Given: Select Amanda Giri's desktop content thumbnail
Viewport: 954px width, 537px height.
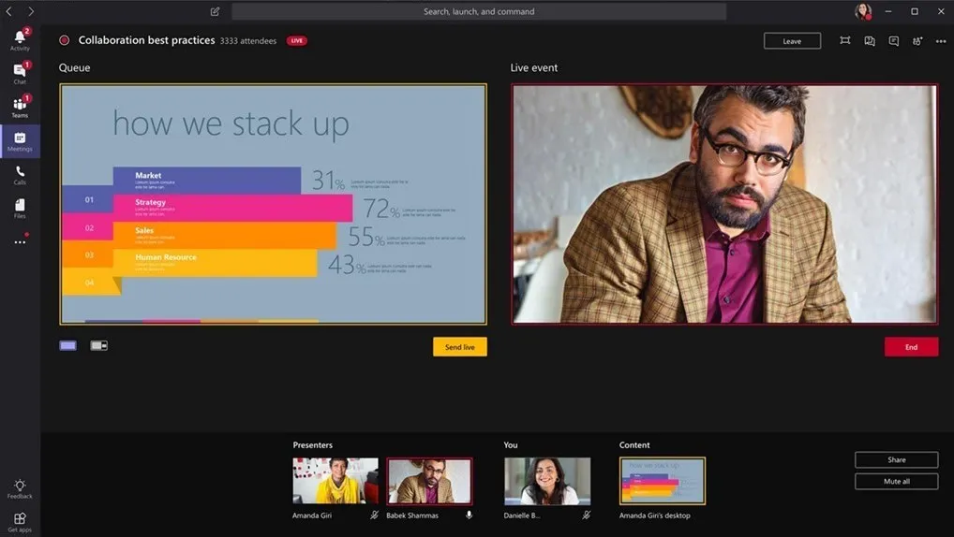Looking at the screenshot, I should pyautogui.click(x=663, y=481).
